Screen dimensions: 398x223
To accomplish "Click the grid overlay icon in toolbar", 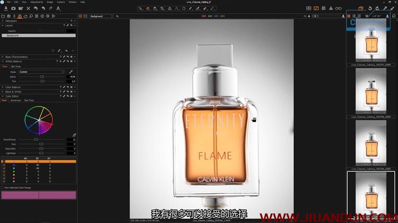I will pyautogui.click(x=323, y=8).
